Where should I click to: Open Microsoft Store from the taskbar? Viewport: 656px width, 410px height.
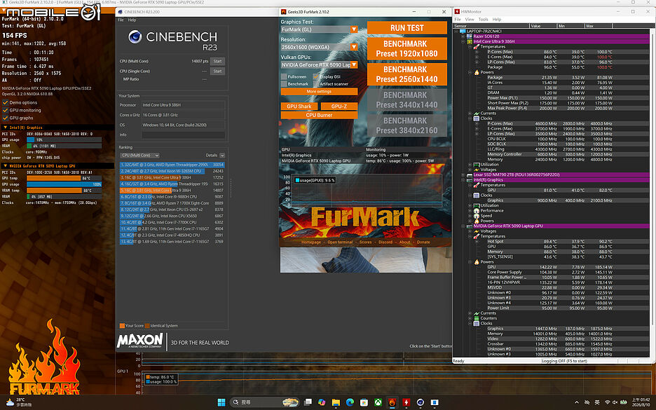point(364,402)
